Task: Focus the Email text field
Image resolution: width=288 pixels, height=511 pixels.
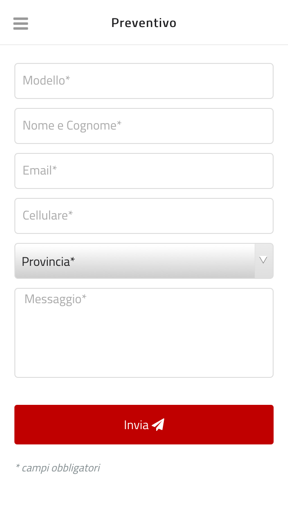Action: 144,171
